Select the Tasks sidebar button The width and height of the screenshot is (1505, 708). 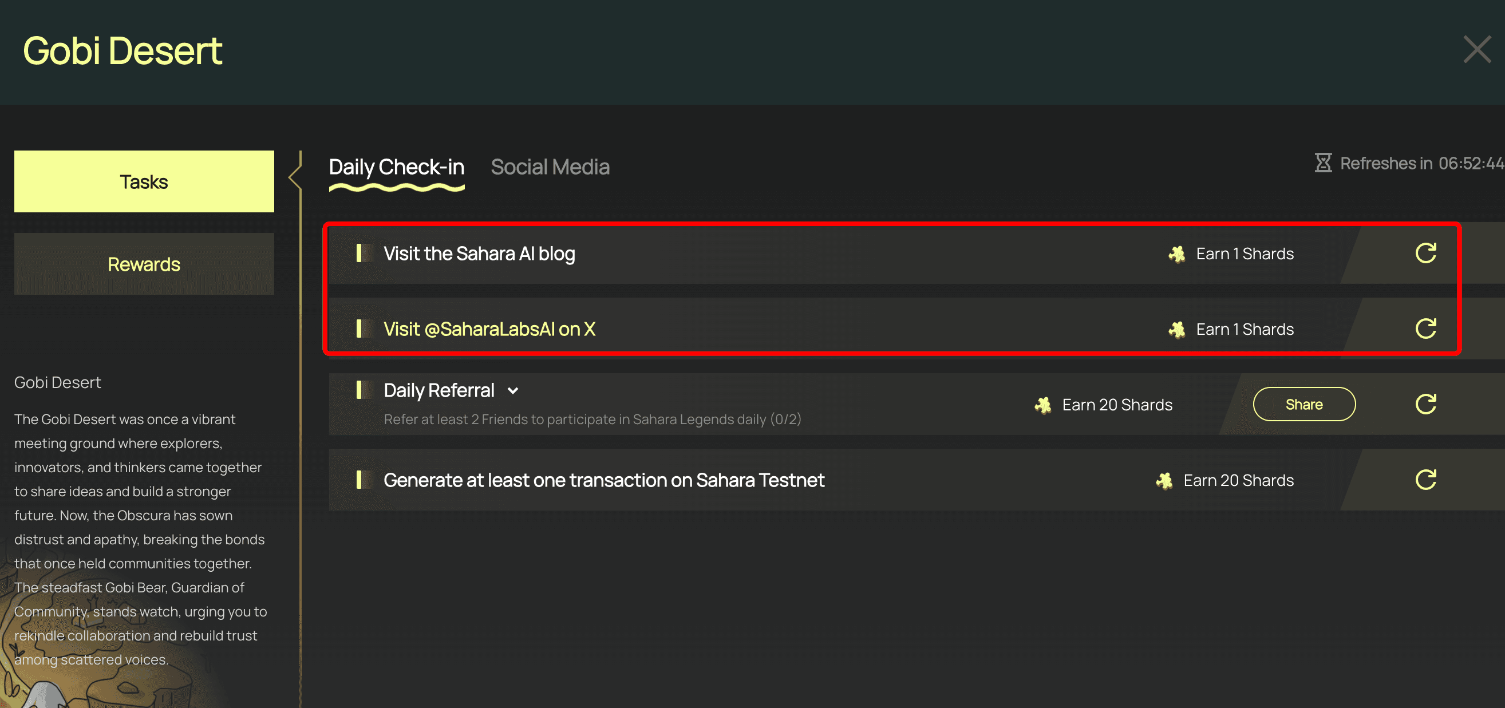[x=144, y=181]
